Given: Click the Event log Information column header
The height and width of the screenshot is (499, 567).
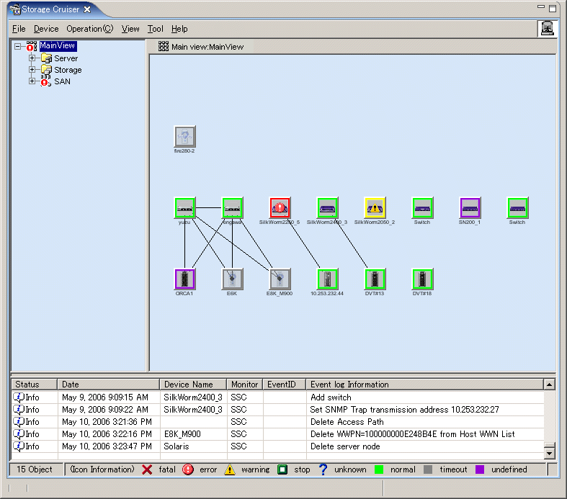Looking at the screenshot, I should 425,384.
